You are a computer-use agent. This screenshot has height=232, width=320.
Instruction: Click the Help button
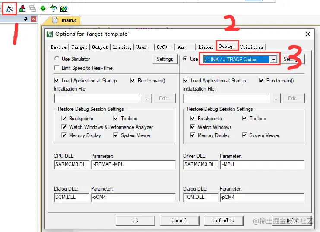coord(292,221)
